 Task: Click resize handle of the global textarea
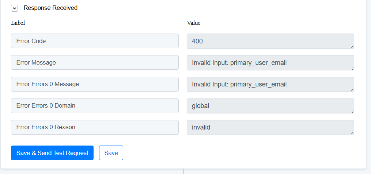352,111
